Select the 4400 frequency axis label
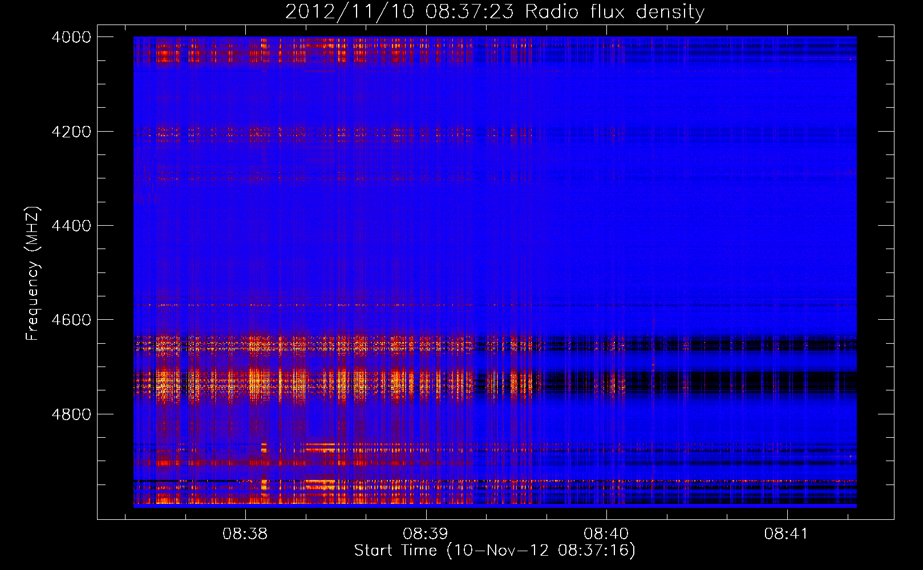Image resolution: width=923 pixels, height=570 pixels. pyautogui.click(x=71, y=226)
